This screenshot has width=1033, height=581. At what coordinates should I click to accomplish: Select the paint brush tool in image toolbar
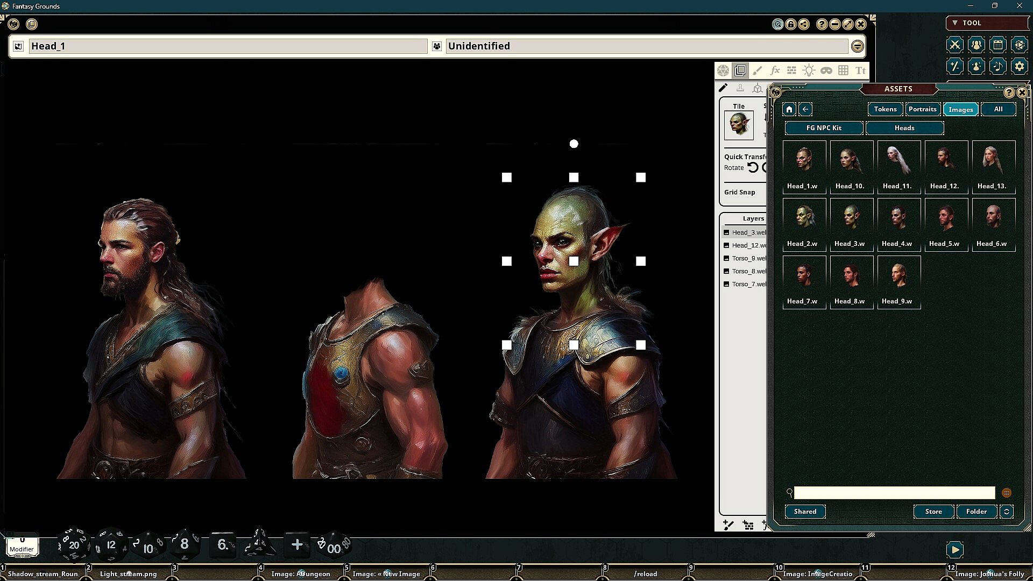click(x=758, y=70)
